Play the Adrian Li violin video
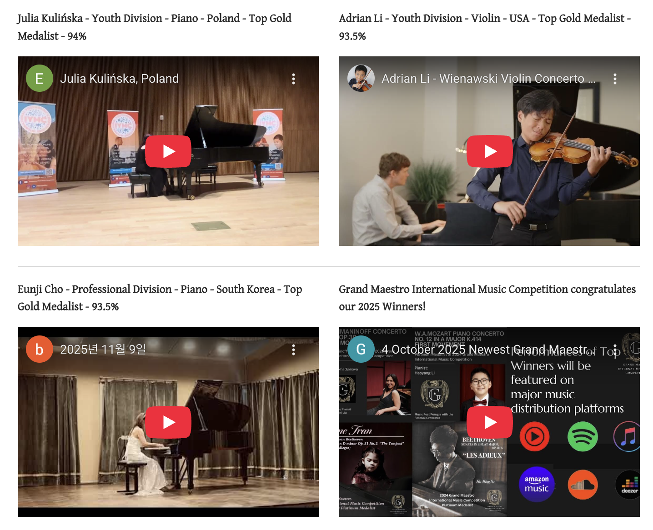 490,151
